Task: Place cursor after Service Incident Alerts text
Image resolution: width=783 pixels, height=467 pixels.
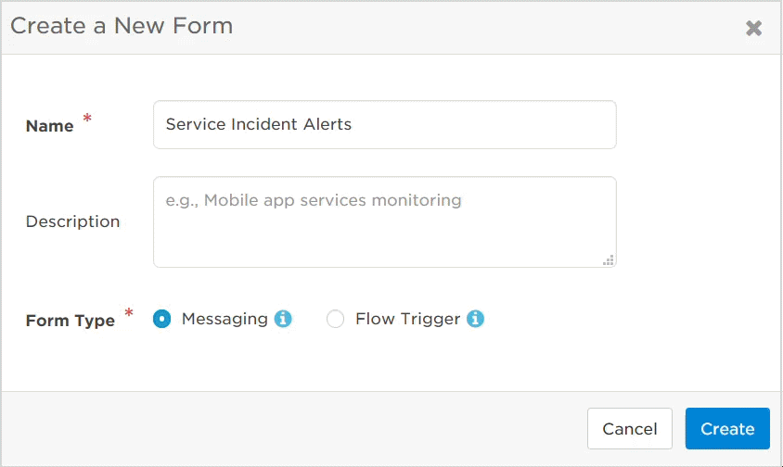Action: [x=353, y=124]
